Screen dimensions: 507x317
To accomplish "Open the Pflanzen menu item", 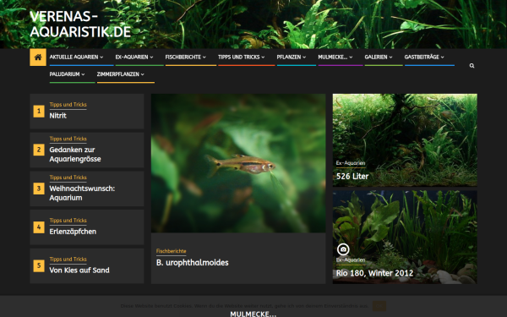I will tap(289, 57).
